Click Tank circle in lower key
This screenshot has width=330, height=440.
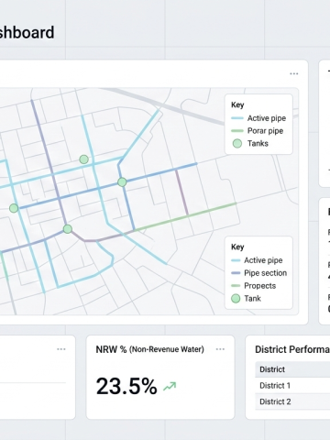pyautogui.click(x=236, y=299)
